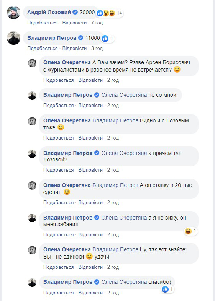The image size is (215, 301).
Task: Open the Олена Очеретяна name on the 'А Вам зачем?' reply
Action: tap(67, 63)
